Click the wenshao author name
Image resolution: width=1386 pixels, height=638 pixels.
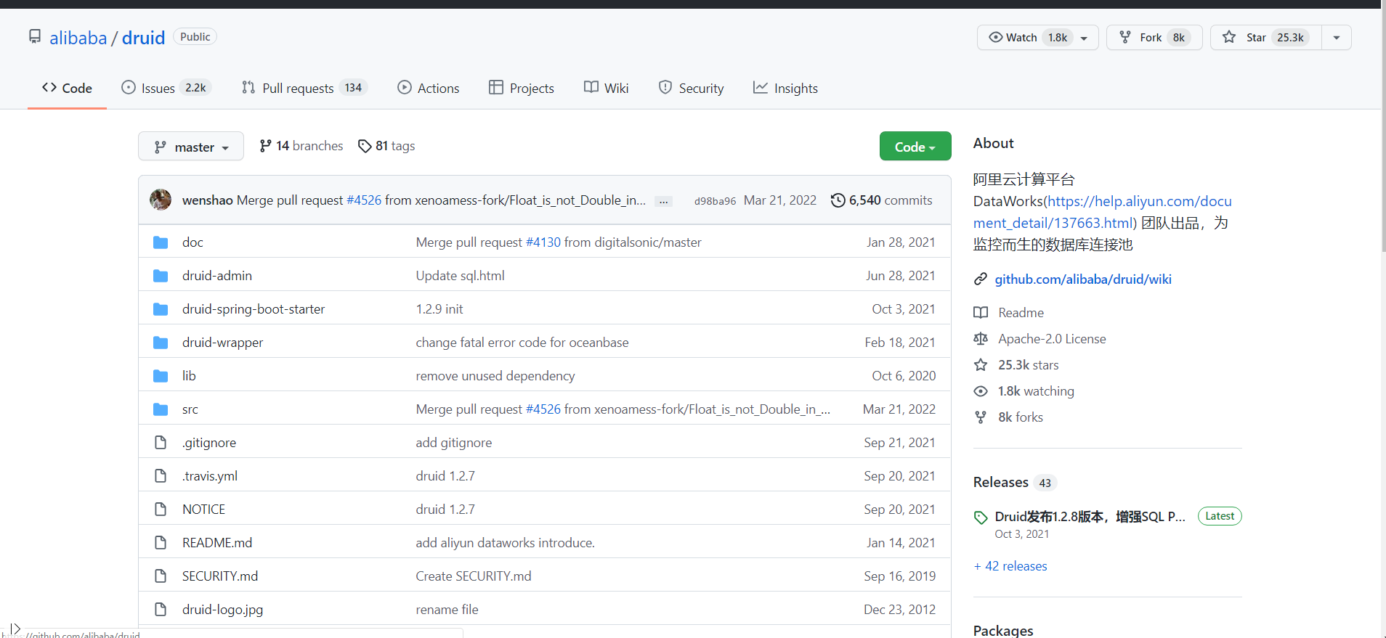click(208, 200)
